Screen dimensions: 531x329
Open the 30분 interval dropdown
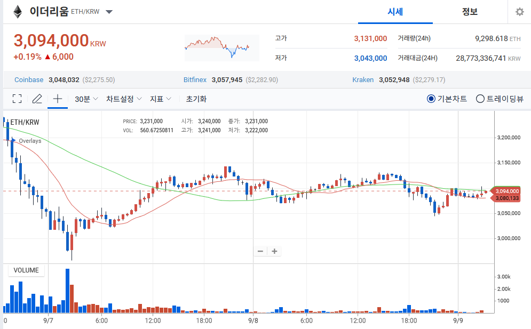click(x=86, y=99)
